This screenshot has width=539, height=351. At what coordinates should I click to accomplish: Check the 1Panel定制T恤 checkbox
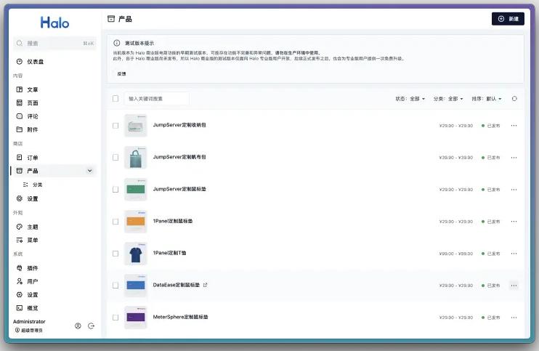point(115,254)
